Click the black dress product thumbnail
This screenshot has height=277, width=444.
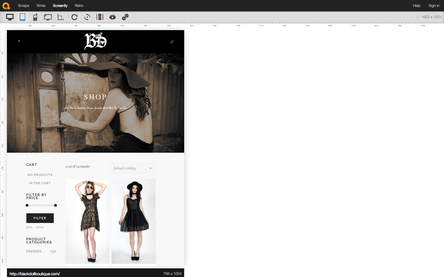[134, 221]
